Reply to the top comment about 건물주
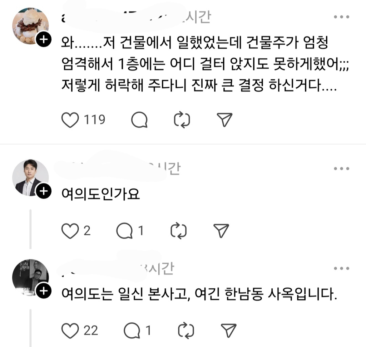Image resolution: width=366 pixels, height=347 pixels. pos(139,120)
